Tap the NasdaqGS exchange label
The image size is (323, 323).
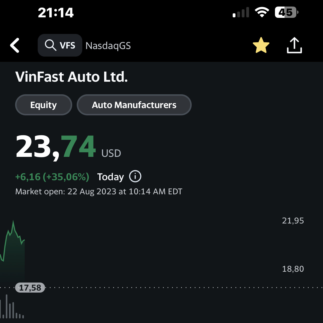108,46
